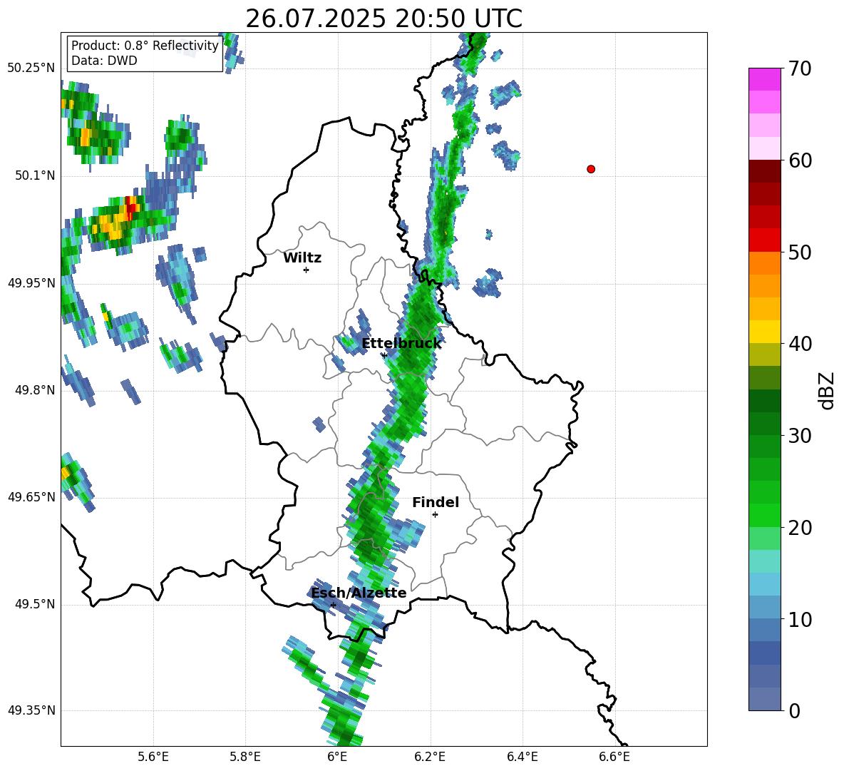Image resolution: width=844 pixels, height=771 pixels.
Task: Click the 6.4°E longitude label
Action: (522, 757)
